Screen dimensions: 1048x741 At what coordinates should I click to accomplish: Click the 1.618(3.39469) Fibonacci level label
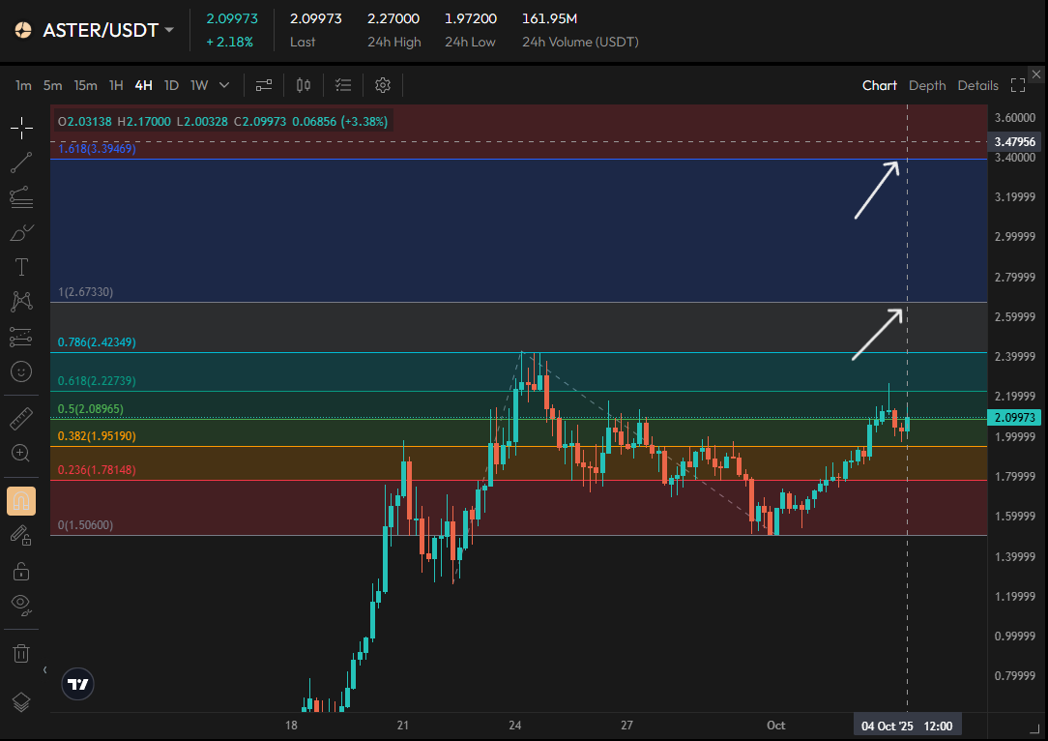pyautogui.click(x=97, y=148)
